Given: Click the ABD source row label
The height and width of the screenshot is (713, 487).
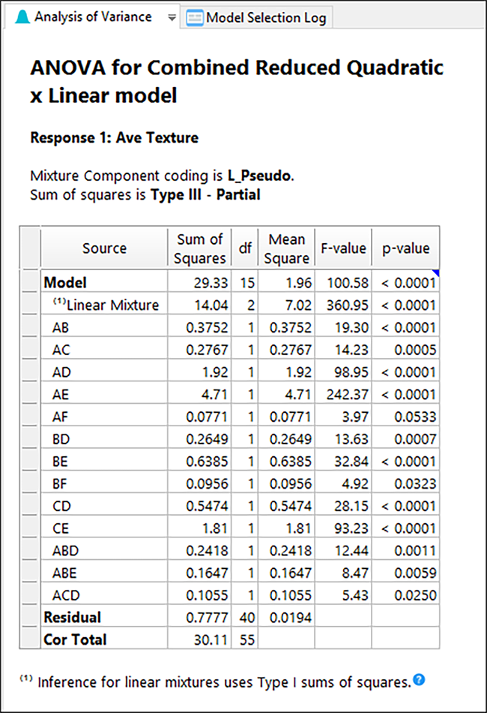Looking at the screenshot, I should [65, 550].
